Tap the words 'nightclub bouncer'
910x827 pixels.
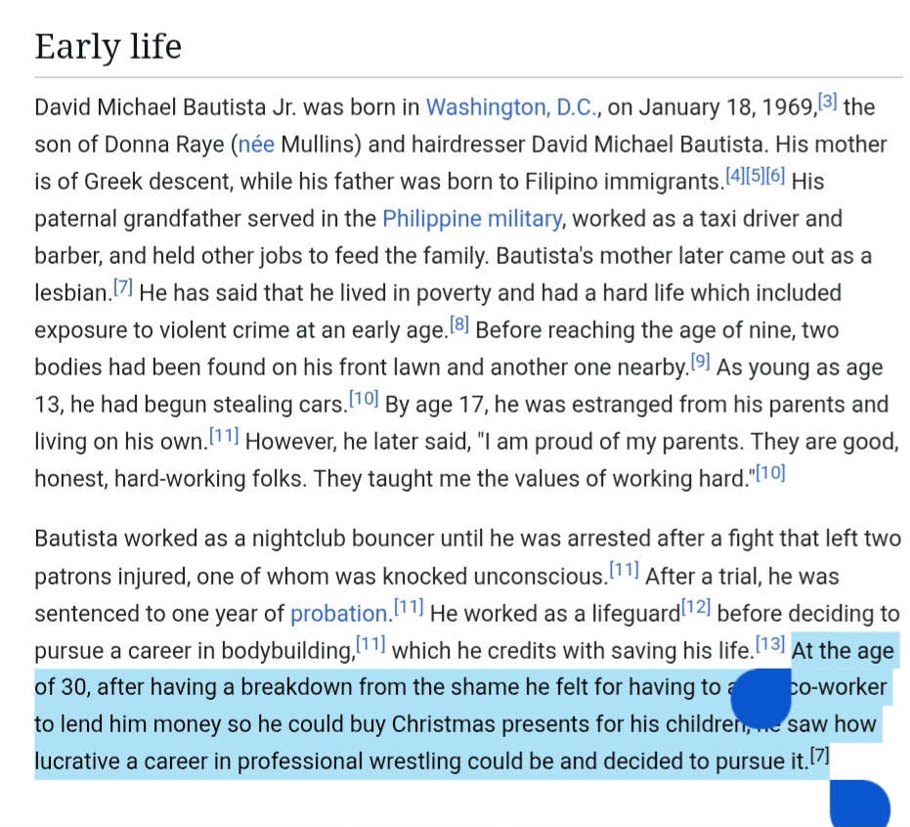click(342, 540)
